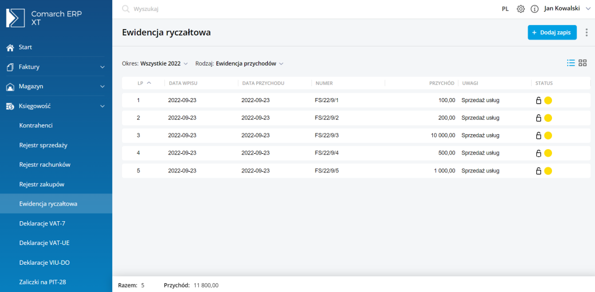The width and height of the screenshot is (595, 292).
Task: Open the Okres period dropdown
Action: point(164,63)
